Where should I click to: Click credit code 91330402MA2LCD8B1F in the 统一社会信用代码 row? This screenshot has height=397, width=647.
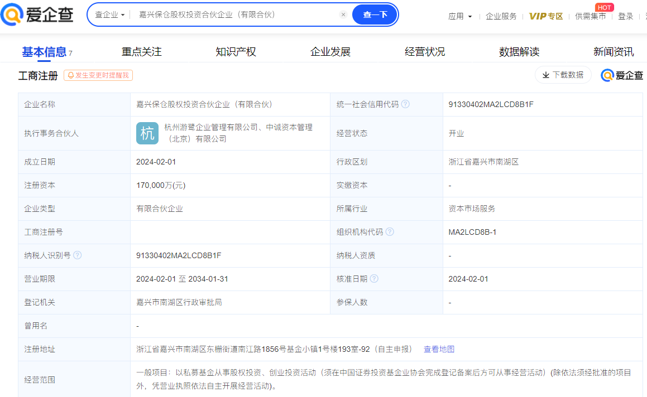(491, 104)
